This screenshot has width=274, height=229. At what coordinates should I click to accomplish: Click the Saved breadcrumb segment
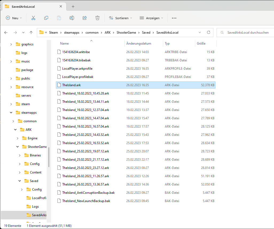tap(146, 33)
